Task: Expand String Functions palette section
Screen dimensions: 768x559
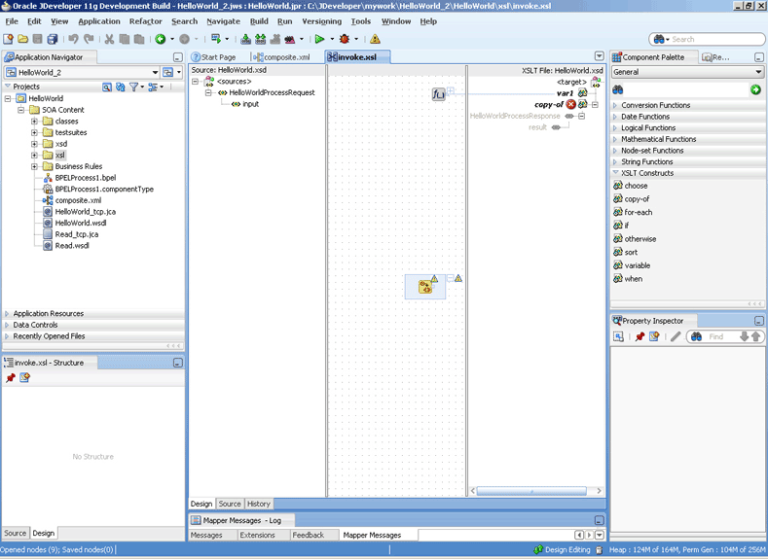Action: [615, 162]
